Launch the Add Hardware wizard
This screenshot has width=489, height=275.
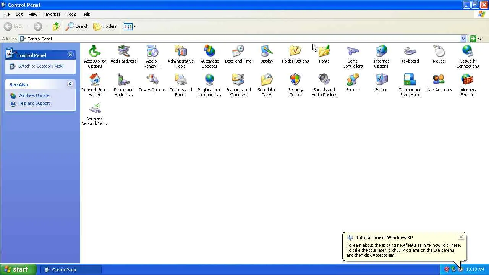tap(123, 54)
